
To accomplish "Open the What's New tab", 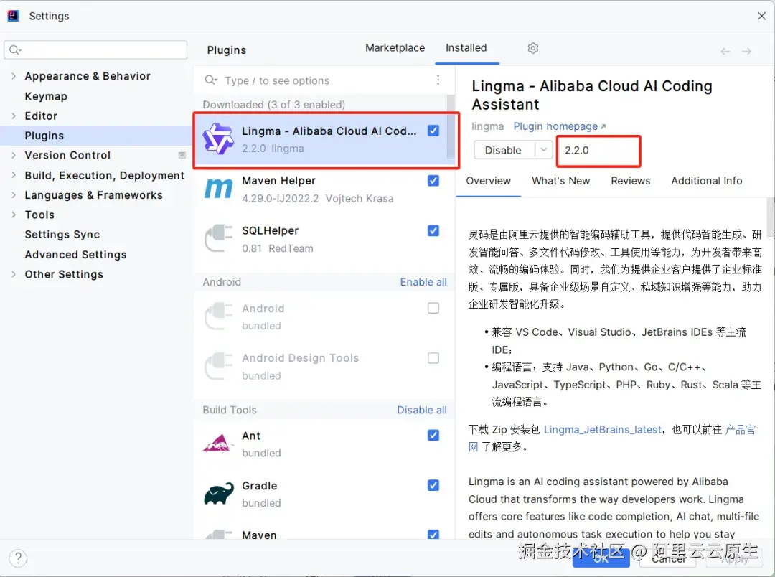I will (561, 181).
